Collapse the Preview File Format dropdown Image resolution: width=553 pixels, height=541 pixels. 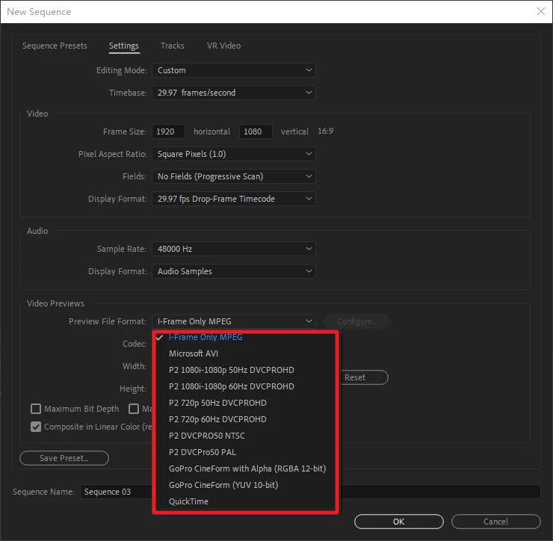pyautogui.click(x=234, y=321)
